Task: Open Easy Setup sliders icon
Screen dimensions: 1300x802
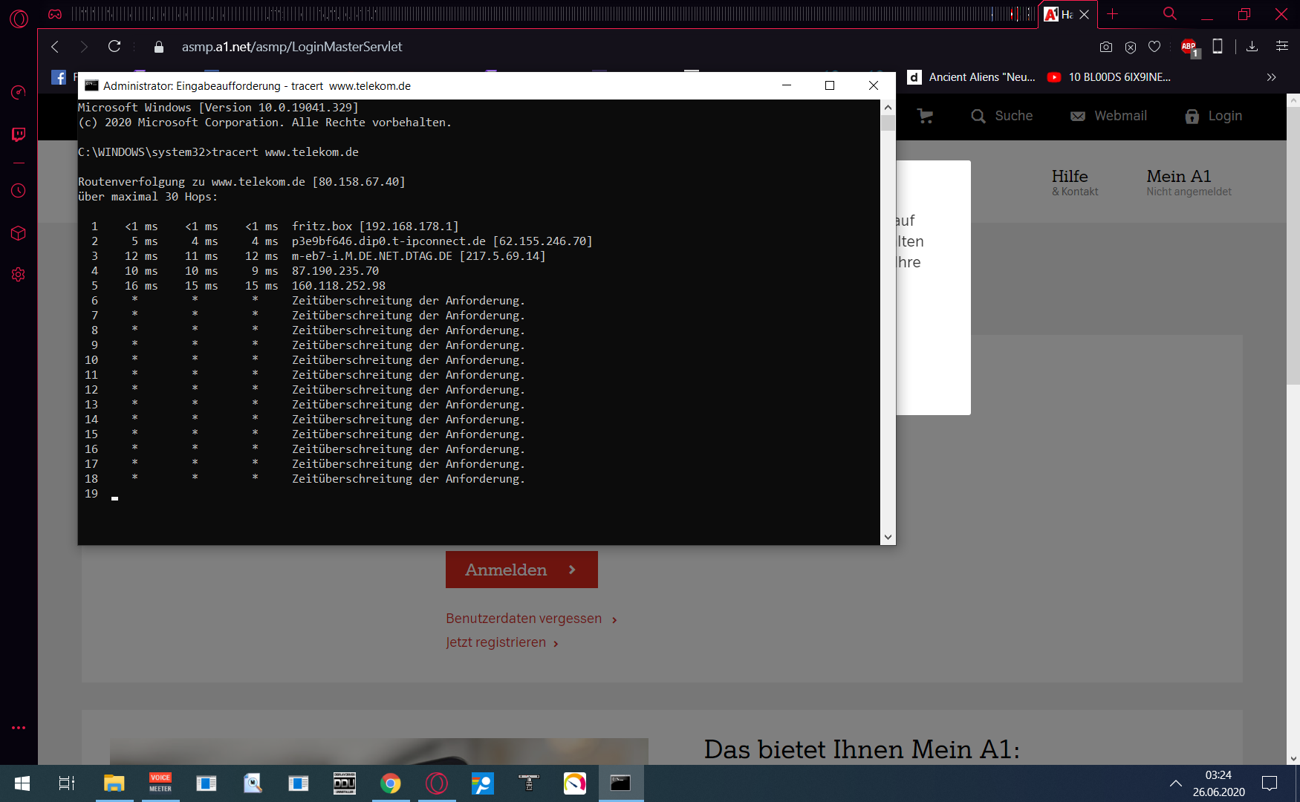Action: coord(1282,46)
